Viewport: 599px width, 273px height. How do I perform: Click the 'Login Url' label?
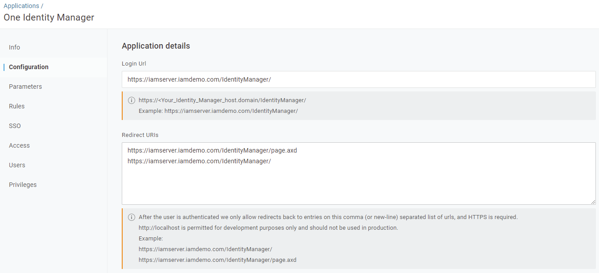[134, 64]
